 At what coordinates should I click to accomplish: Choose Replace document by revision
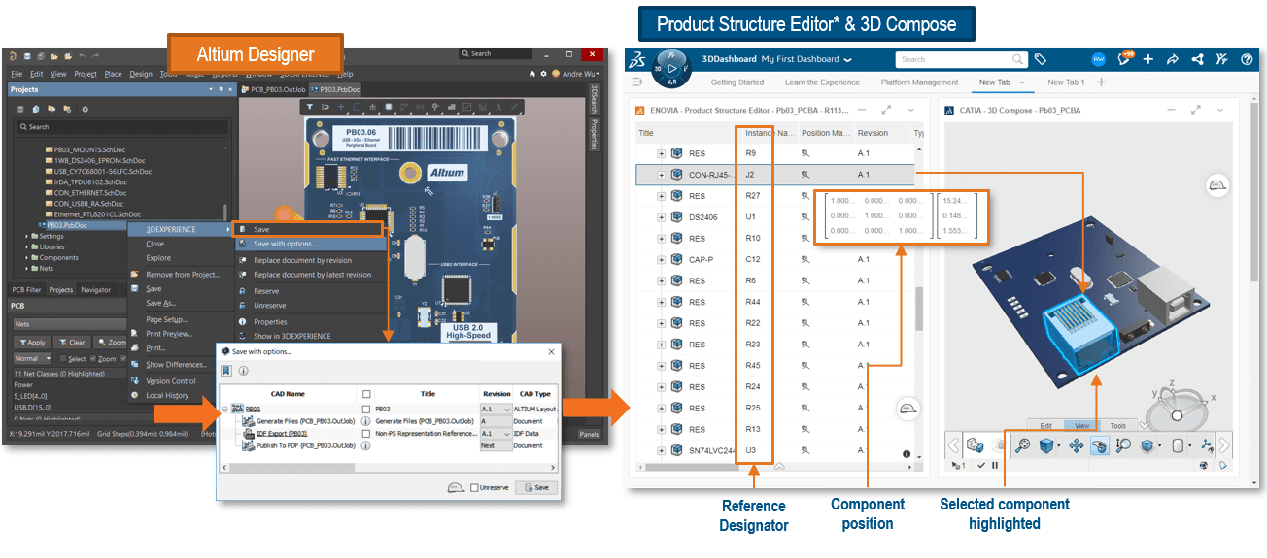302,259
